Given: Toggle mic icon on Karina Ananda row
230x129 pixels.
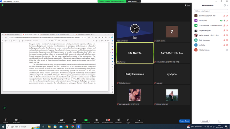Looking at the screenshot, I should pos(224,35).
